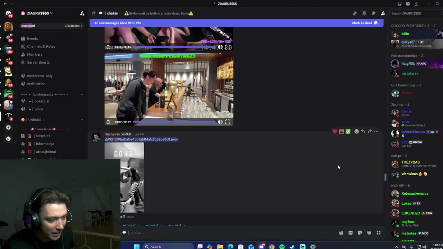Screen dimensions: 443x249
Task: Replay the kitchen video
Action: coord(108,122)
